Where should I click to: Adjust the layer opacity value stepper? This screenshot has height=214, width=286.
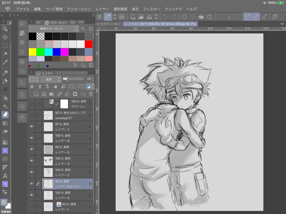[x=93, y=79]
